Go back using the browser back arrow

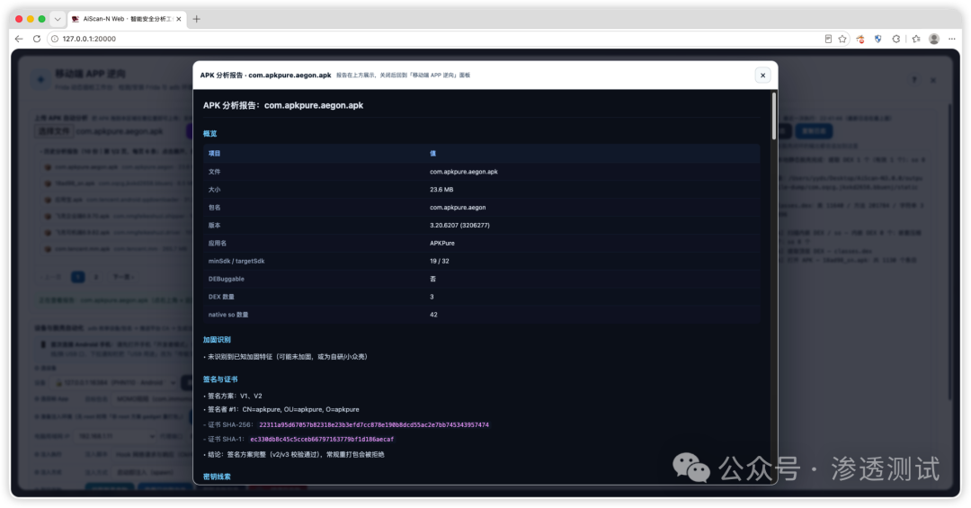click(x=19, y=39)
